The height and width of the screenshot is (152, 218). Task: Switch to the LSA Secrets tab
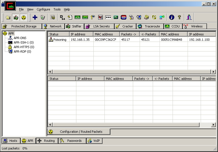click(x=99, y=26)
